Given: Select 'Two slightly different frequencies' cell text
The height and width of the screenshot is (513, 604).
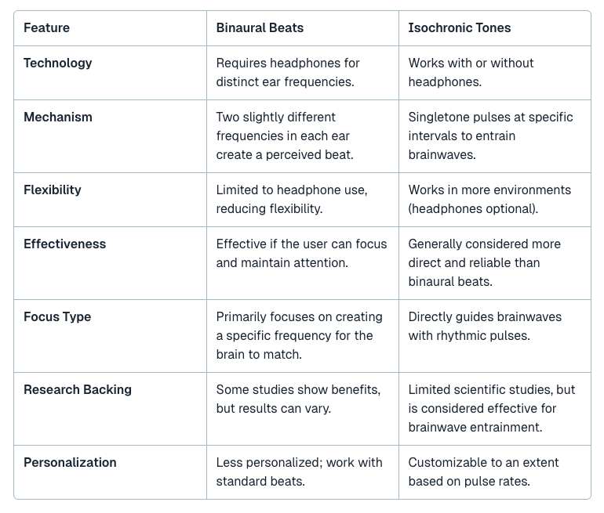Looking at the screenshot, I should point(285,135).
